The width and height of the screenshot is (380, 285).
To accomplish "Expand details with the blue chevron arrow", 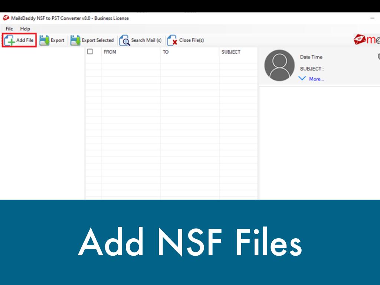I will pos(302,79).
